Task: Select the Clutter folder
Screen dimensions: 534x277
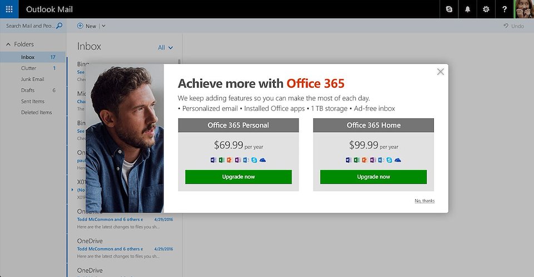Action: [x=29, y=68]
